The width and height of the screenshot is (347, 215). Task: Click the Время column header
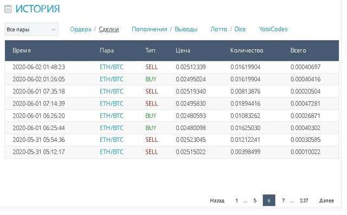(x=22, y=50)
